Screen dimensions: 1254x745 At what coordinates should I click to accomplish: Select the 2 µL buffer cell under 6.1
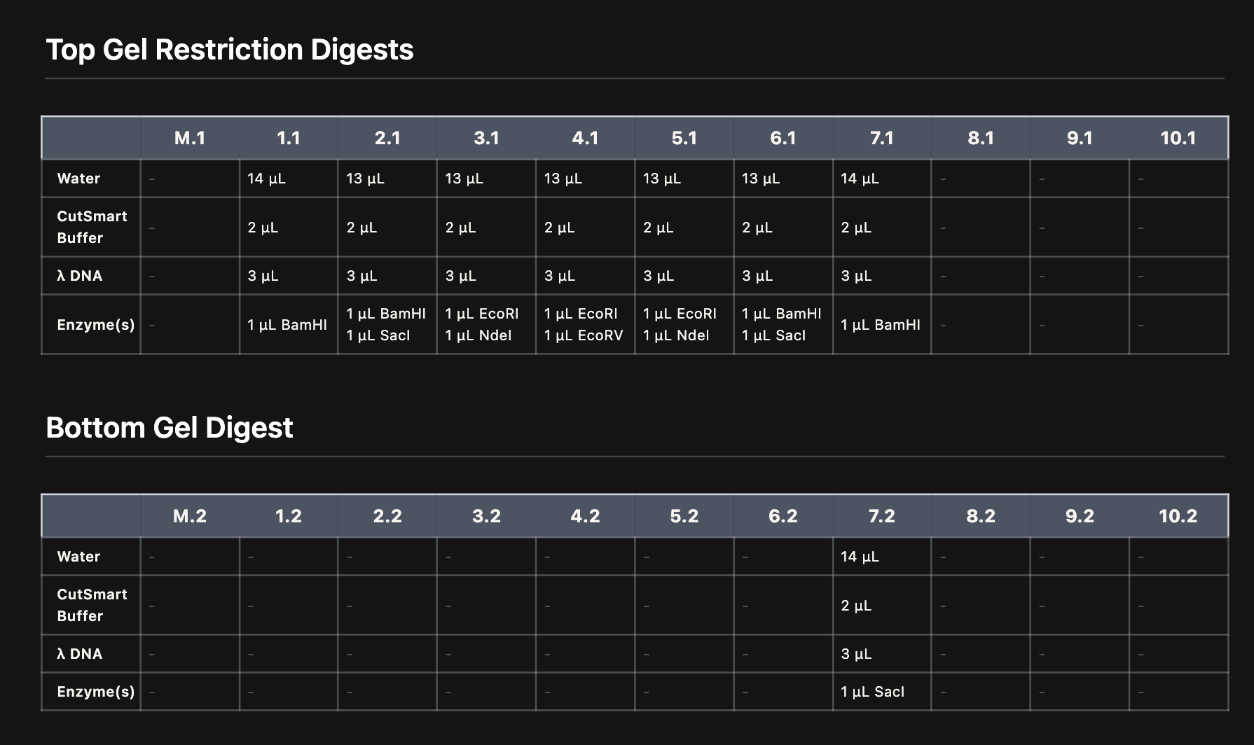pyautogui.click(x=757, y=228)
